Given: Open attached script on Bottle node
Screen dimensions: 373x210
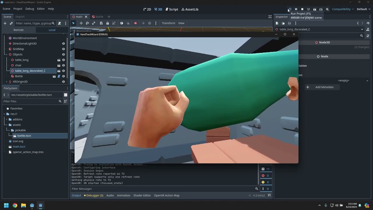Looking at the screenshot, I should pyautogui.click(x=59, y=76).
